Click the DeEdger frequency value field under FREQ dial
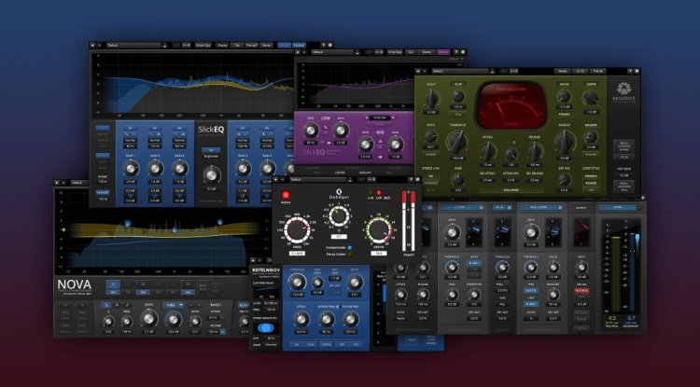Viewport: 700px width, 387px height. click(297, 254)
